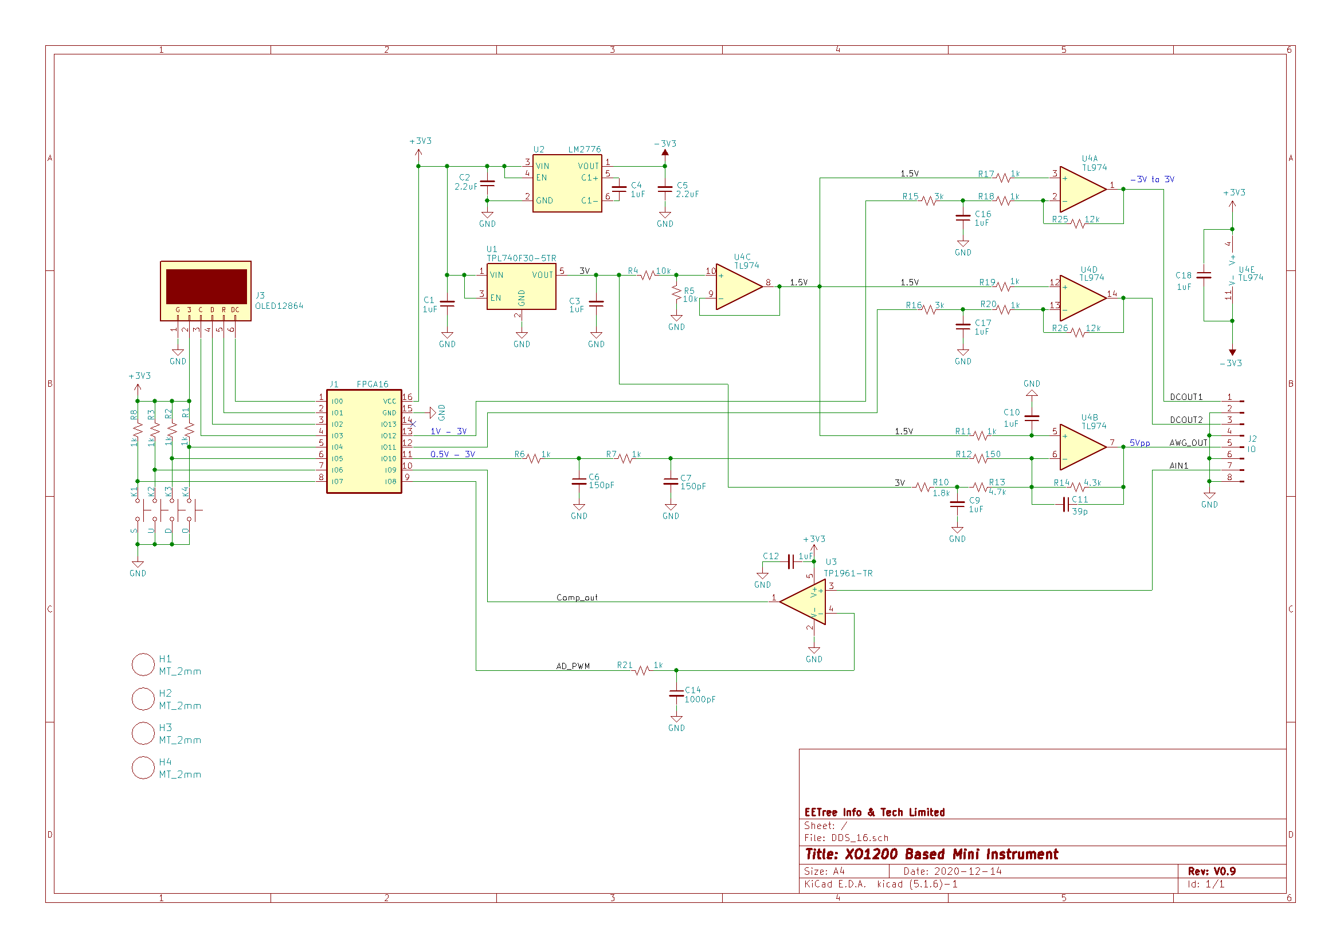
Task: Select the H1 MT_2mm mounting hole
Action: click(x=143, y=665)
